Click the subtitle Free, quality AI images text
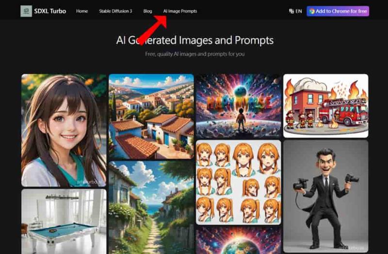Viewport: 388px width, 254px height. pyautogui.click(x=195, y=54)
